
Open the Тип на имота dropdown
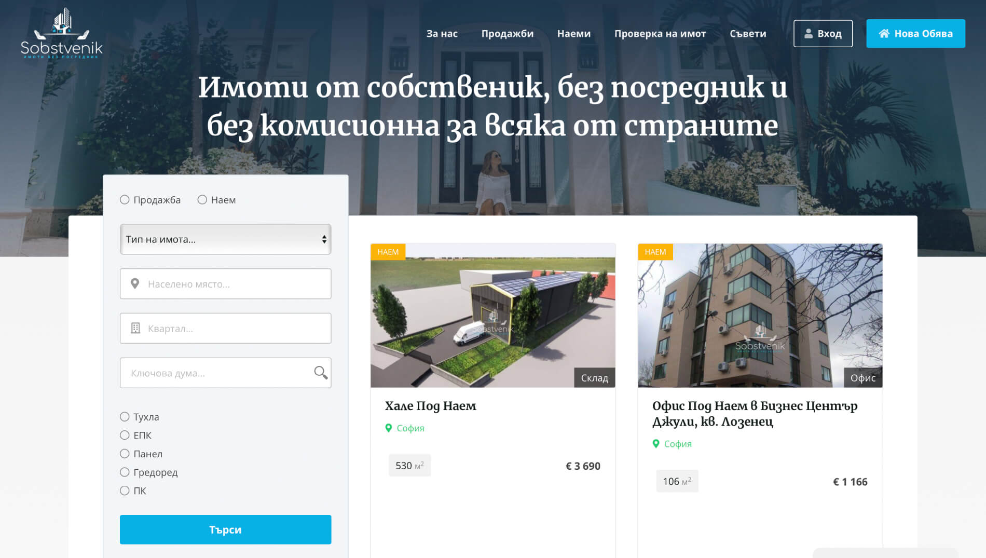click(225, 239)
